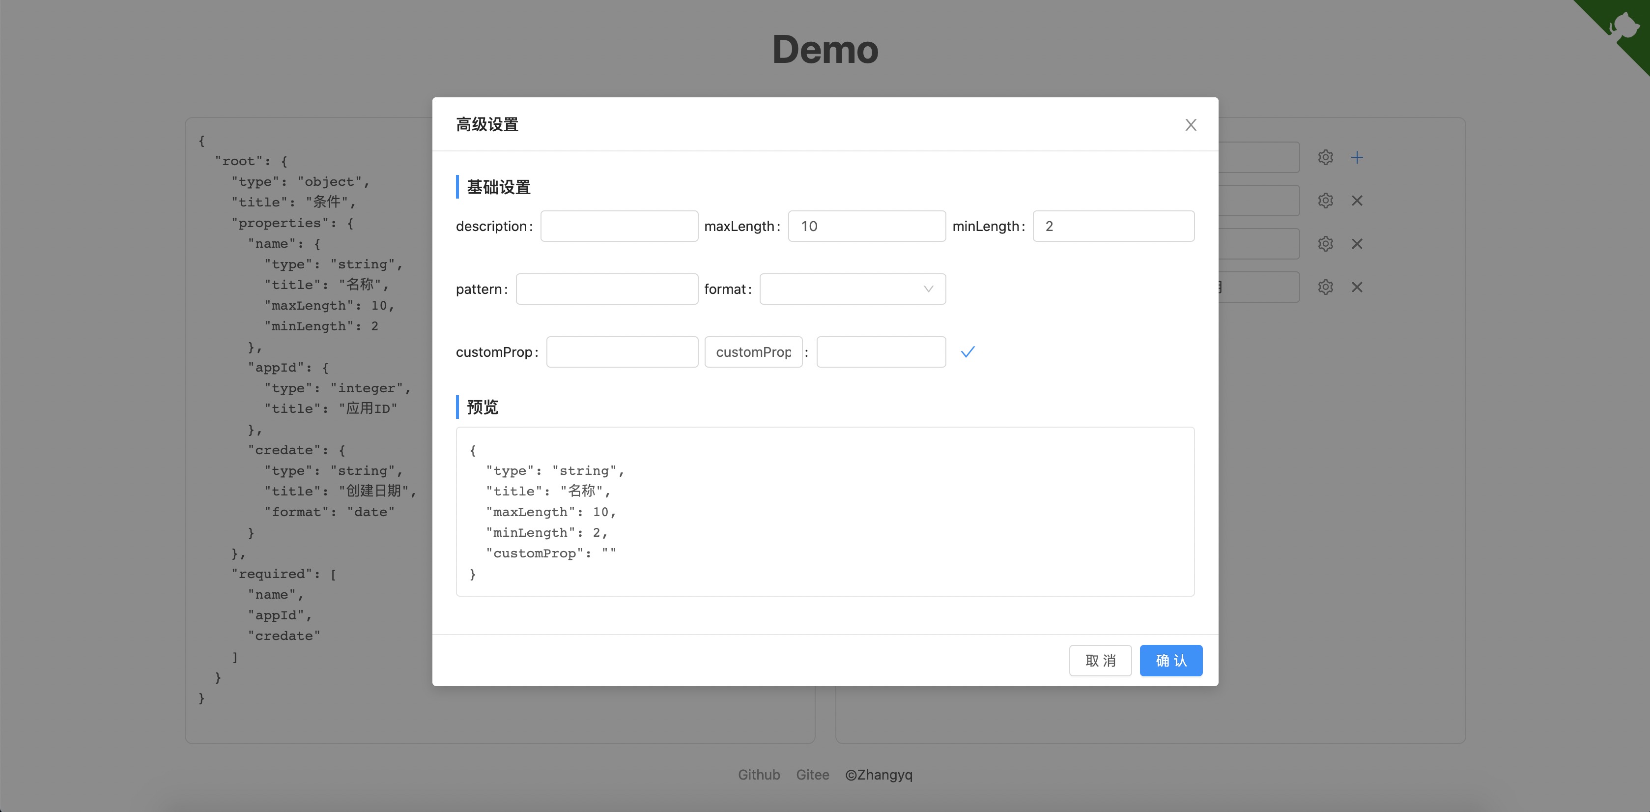Open the format dropdown
The width and height of the screenshot is (1650, 812).
point(852,289)
